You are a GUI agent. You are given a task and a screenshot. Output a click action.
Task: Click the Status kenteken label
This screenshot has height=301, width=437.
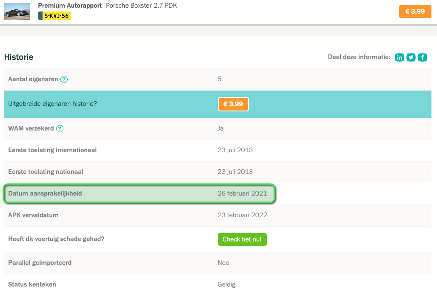(x=32, y=284)
